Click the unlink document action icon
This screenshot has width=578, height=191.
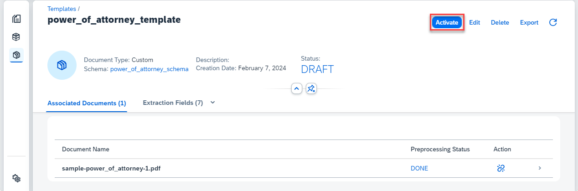coord(501,168)
